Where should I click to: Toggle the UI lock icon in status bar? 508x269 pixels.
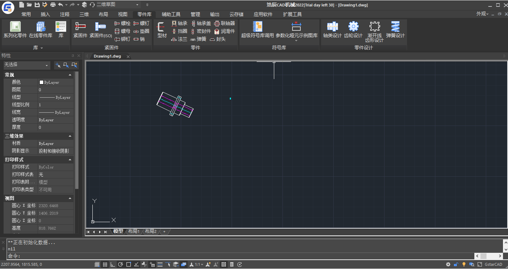[456, 265]
